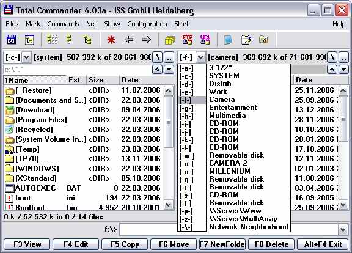Go back with the left arrow icon
The image size is (352, 253).
pyautogui.click(x=129, y=40)
